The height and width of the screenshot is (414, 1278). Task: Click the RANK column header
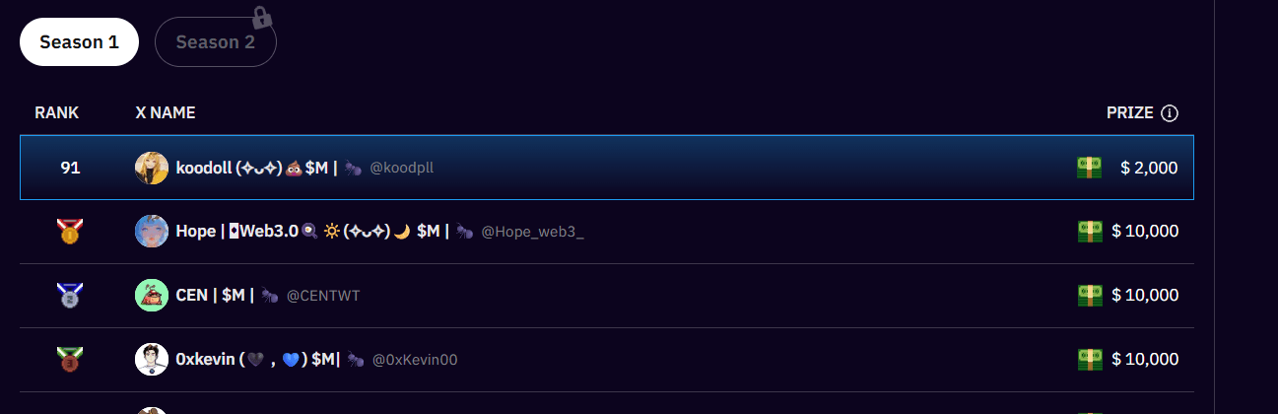(x=56, y=113)
